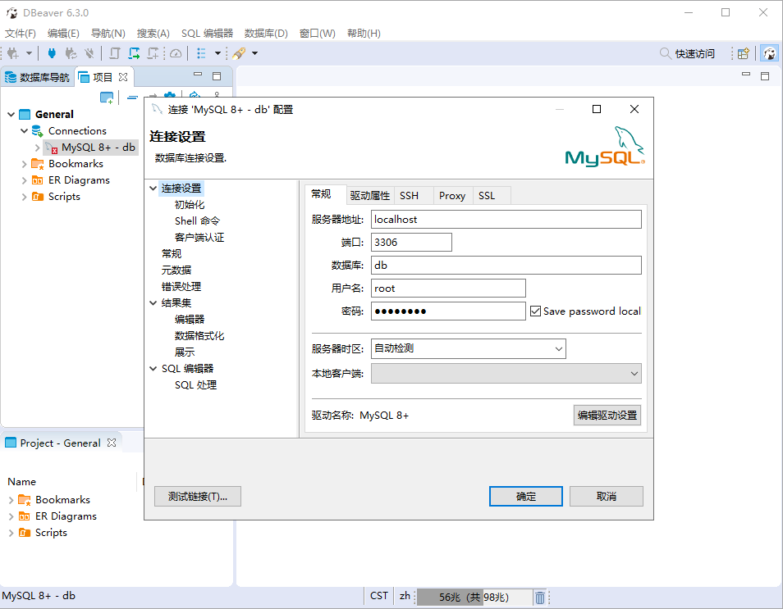Open the 数据库(D) menu
The image size is (783, 609).
pyautogui.click(x=266, y=34)
